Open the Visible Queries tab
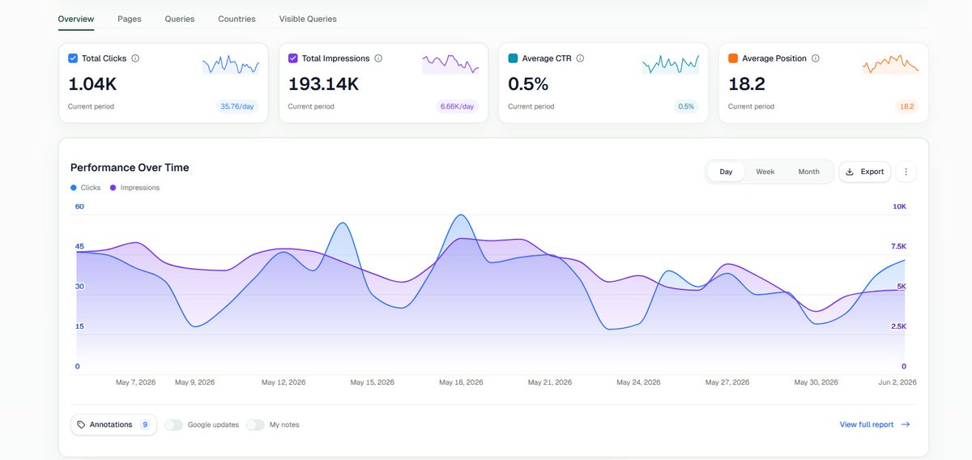Image resolution: width=972 pixels, height=460 pixels. (x=308, y=19)
